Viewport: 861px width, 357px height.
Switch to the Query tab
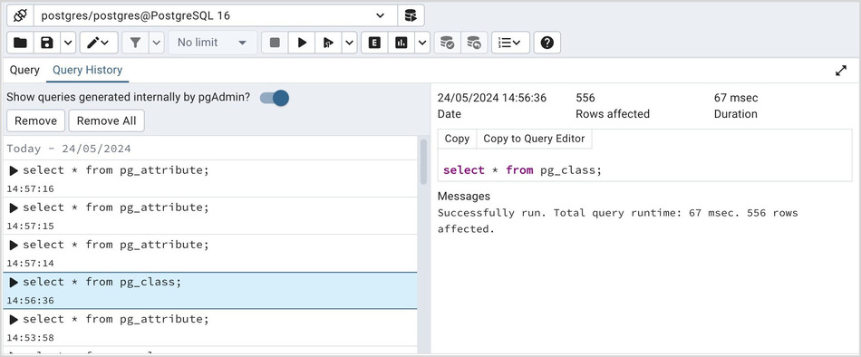(x=24, y=71)
